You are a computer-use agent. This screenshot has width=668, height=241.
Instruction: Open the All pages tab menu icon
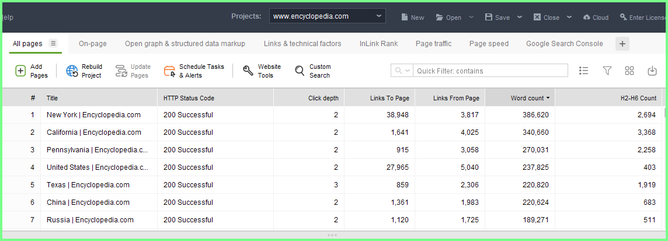[x=53, y=43]
